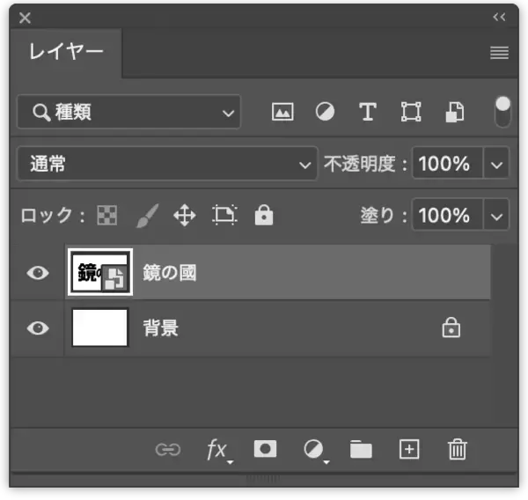This screenshot has height=500, width=528.
Task: Create a new group folder
Action: pyautogui.click(x=361, y=450)
